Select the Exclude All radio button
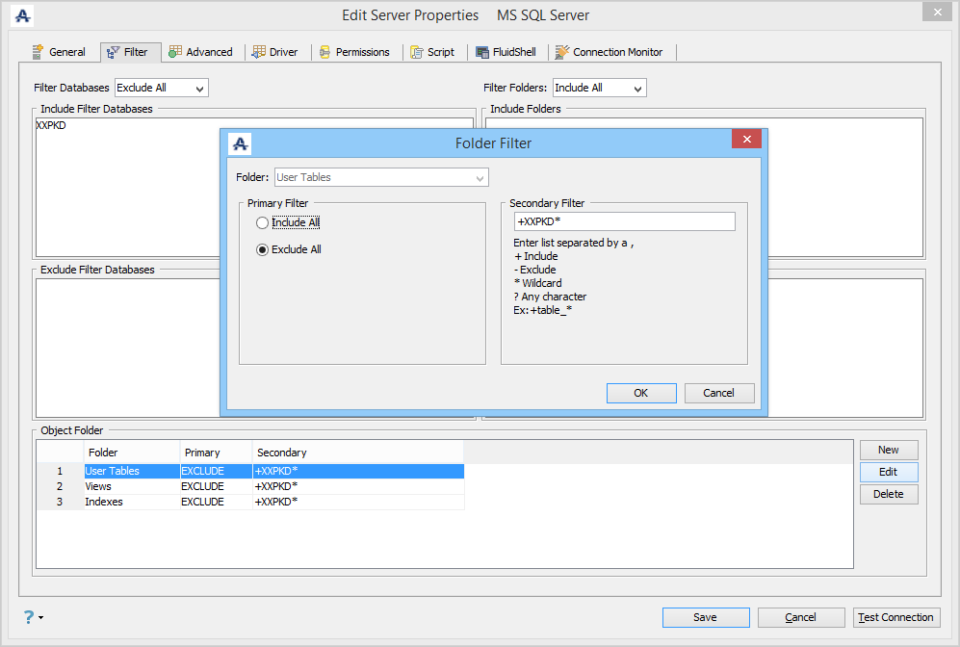This screenshot has width=960, height=647. pos(262,249)
